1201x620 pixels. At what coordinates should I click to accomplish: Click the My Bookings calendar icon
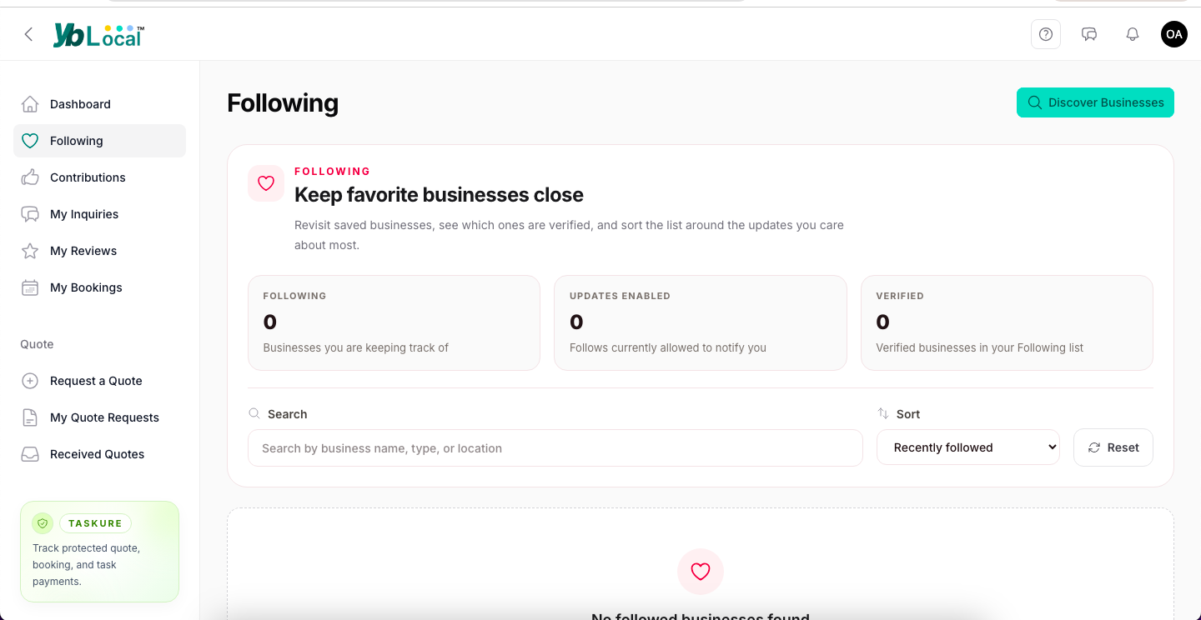point(30,287)
